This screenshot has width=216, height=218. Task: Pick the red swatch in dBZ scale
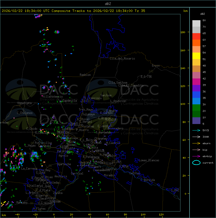(x=196, y=37)
